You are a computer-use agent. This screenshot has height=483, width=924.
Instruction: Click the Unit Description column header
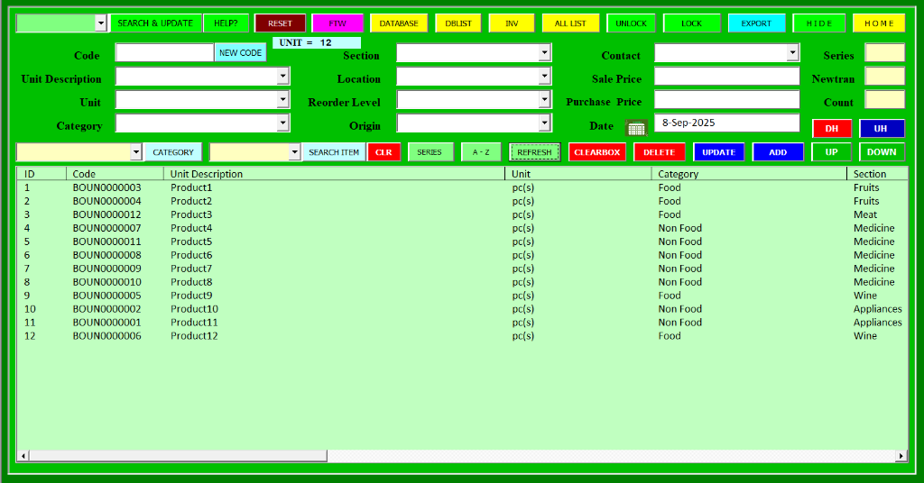334,174
